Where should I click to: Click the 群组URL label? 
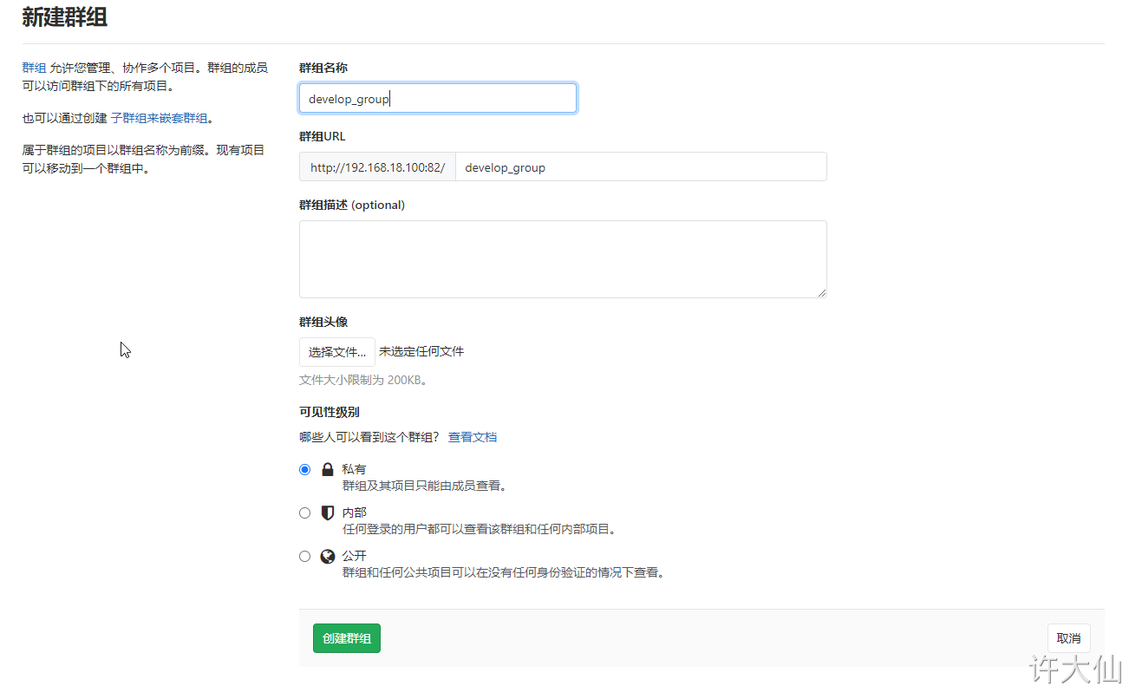[x=323, y=137]
